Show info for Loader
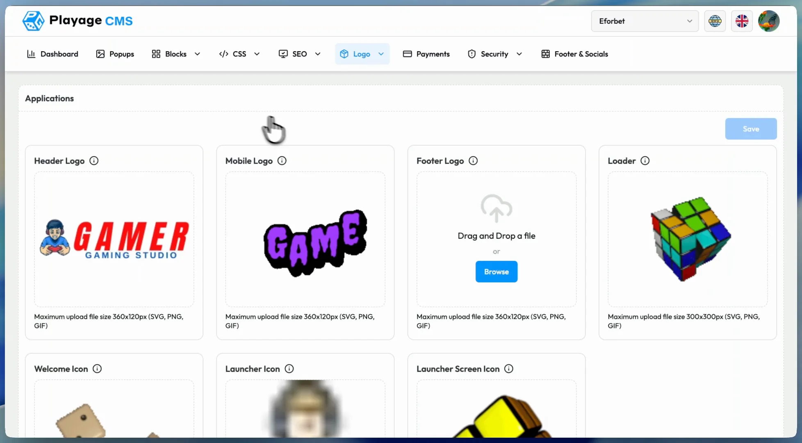This screenshot has height=443, width=802. pyautogui.click(x=645, y=161)
